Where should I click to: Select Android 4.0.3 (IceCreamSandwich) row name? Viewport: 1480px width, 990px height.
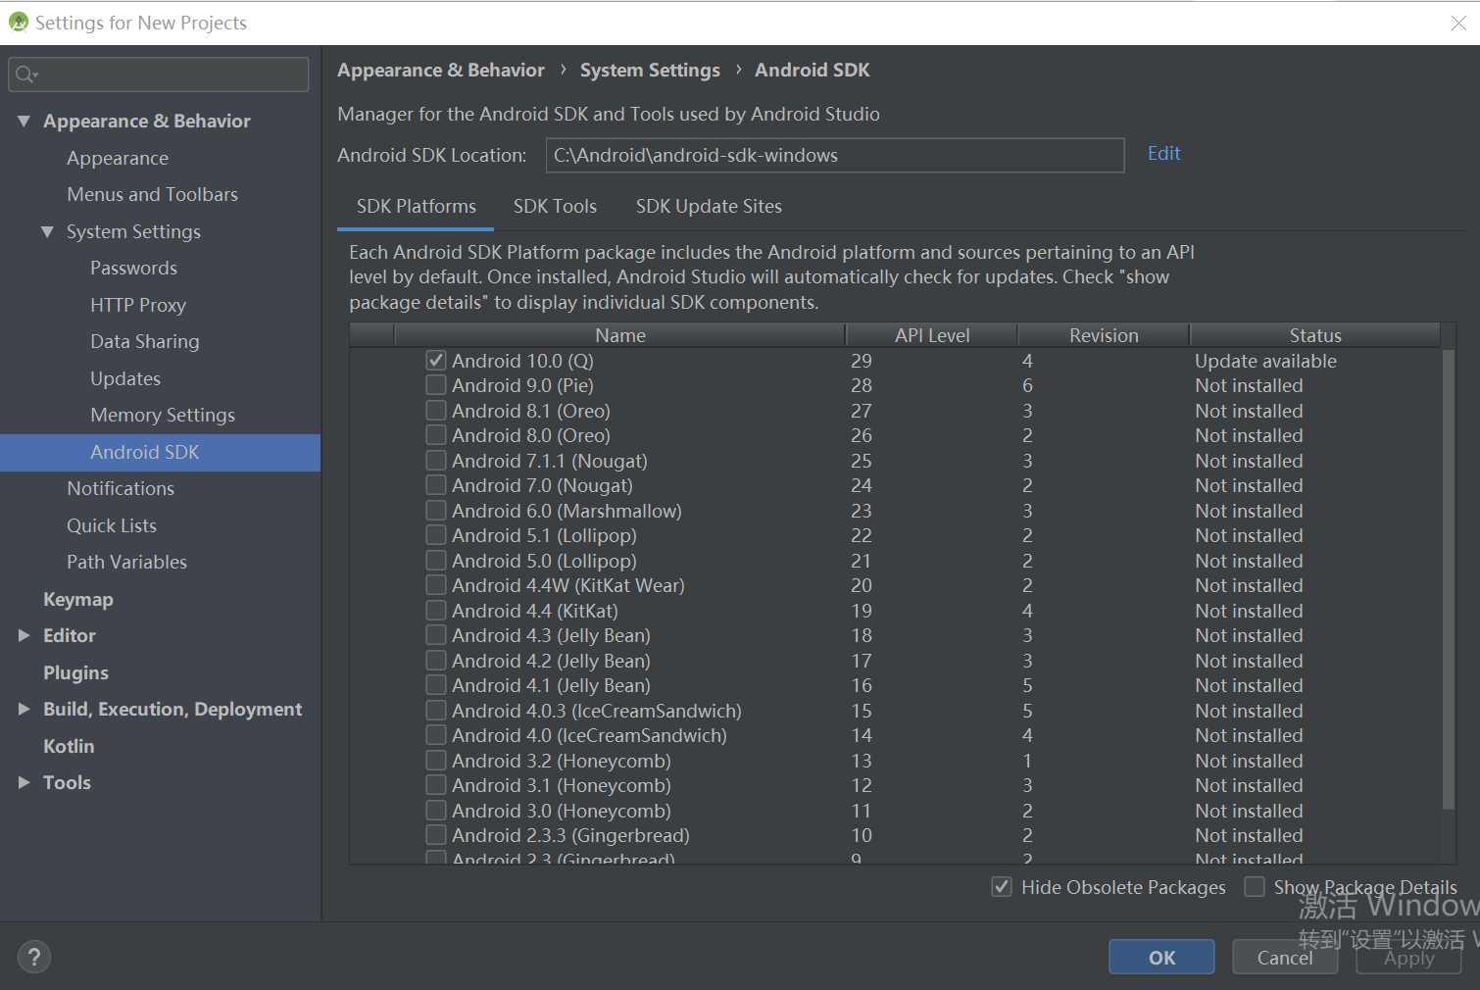point(597,711)
